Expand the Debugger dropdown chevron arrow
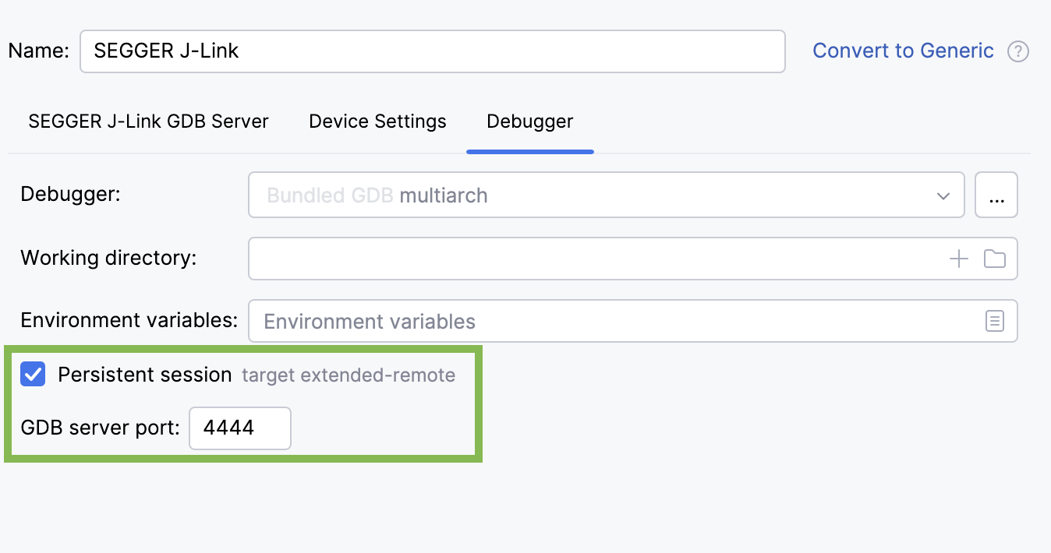 pos(943,195)
